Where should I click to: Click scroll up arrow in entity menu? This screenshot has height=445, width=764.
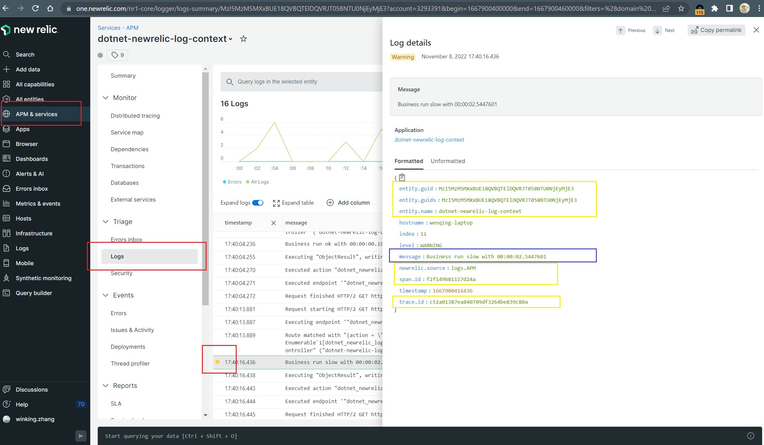[205, 69]
